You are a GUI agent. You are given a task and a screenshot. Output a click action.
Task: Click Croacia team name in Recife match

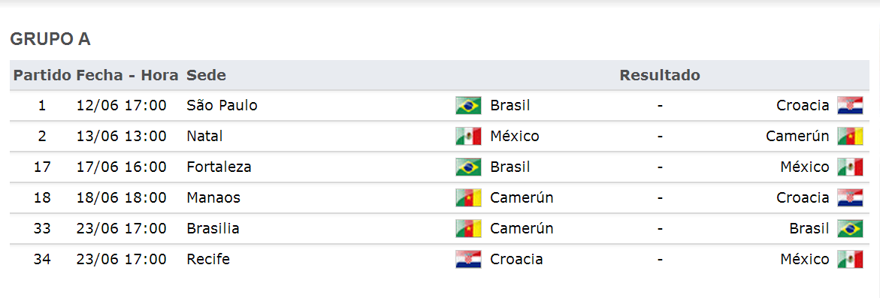516,260
